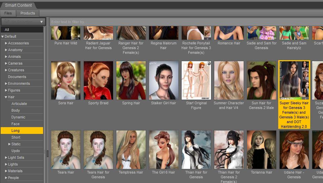The height and width of the screenshot is (183, 323).
Task: Select Udane Hair - Genesis thumbnail
Action: (x=294, y=150)
